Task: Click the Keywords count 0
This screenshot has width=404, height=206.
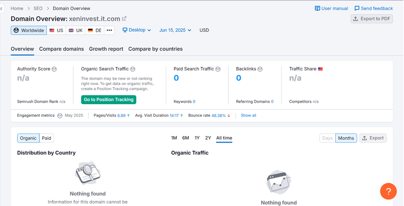Action: (x=194, y=102)
